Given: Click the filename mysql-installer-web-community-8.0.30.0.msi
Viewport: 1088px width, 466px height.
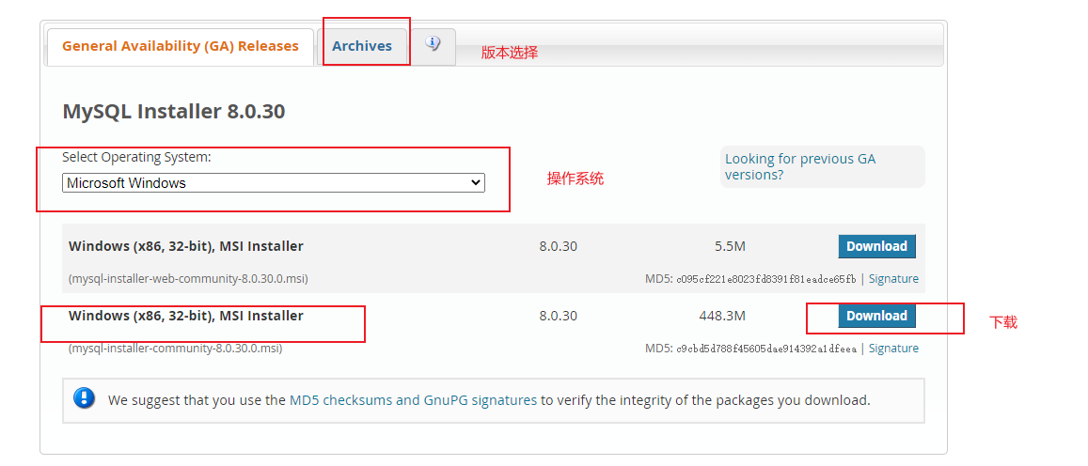Looking at the screenshot, I should click(188, 279).
